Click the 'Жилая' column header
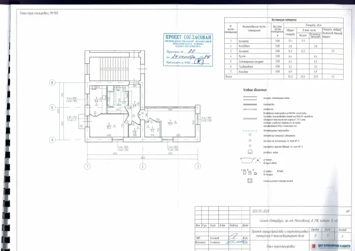 [x=303, y=36]
